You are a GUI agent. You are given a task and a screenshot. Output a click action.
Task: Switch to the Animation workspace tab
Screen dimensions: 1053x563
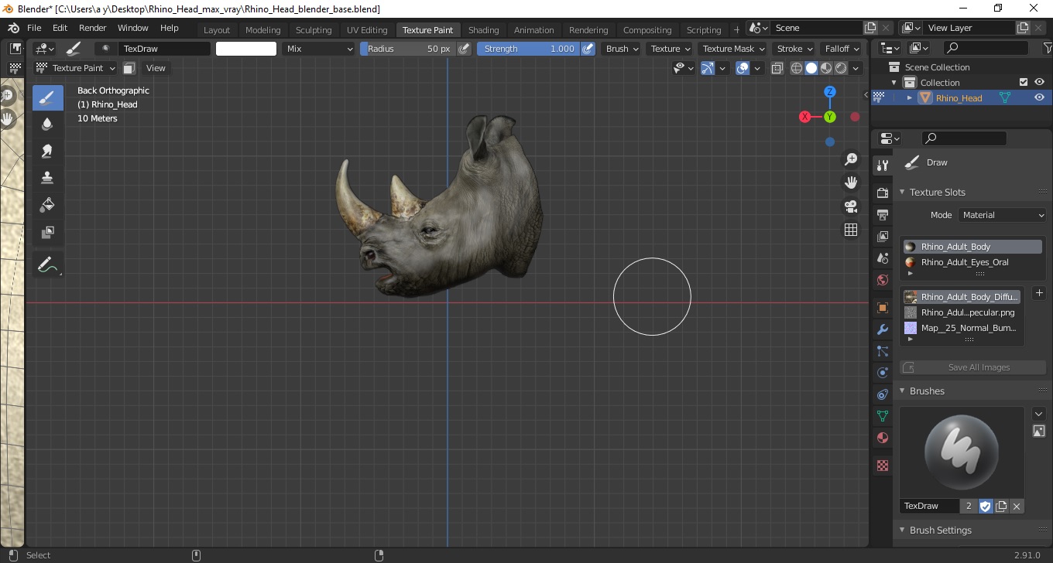tap(534, 30)
